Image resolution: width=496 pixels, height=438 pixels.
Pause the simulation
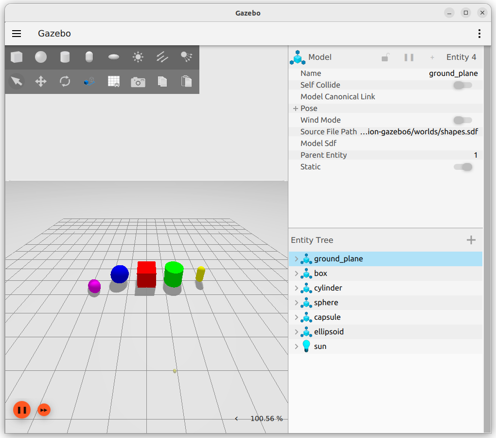[x=22, y=410]
